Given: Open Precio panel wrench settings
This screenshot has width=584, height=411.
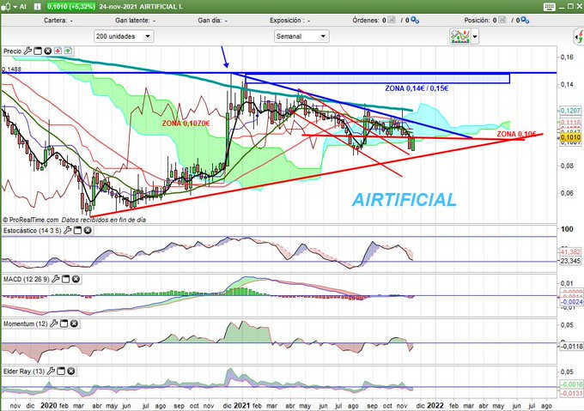Looking at the screenshot, I should pos(27,51).
